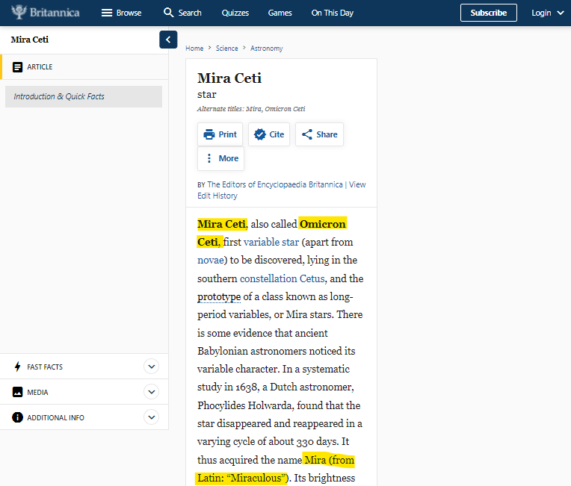This screenshot has height=486, width=571.
Task: Select the ARTICLE sidebar tab
Action: click(x=84, y=67)
